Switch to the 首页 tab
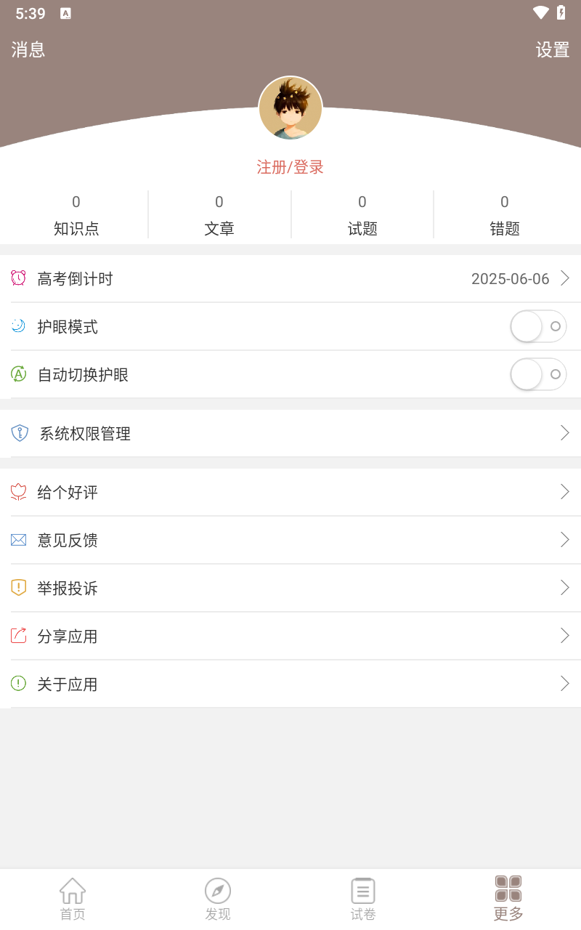Viewport: 581px width, 930px height. pos(73,898)
